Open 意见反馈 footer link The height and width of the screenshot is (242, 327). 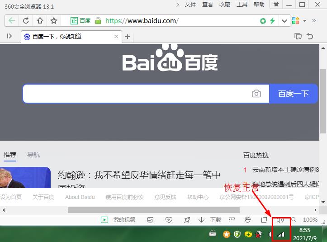(x=166, y=197)
